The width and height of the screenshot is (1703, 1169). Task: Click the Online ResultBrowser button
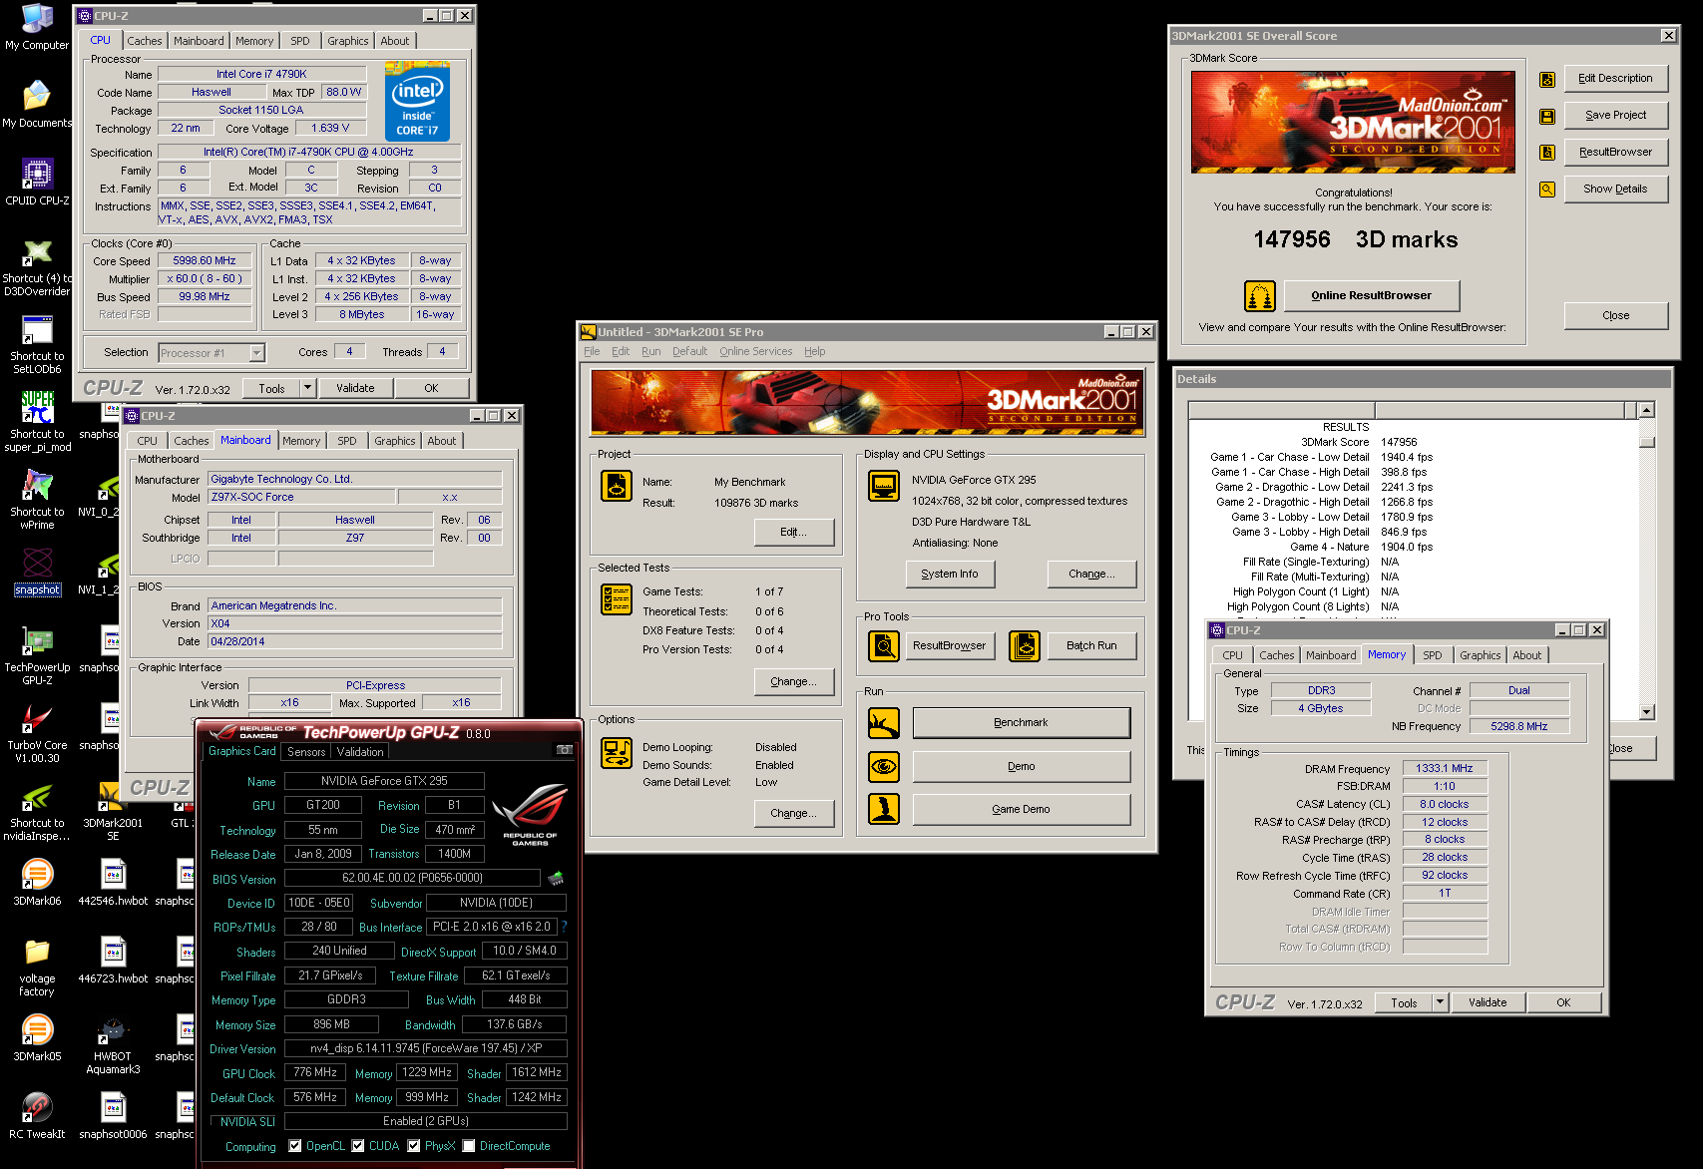coord(1372,296)
